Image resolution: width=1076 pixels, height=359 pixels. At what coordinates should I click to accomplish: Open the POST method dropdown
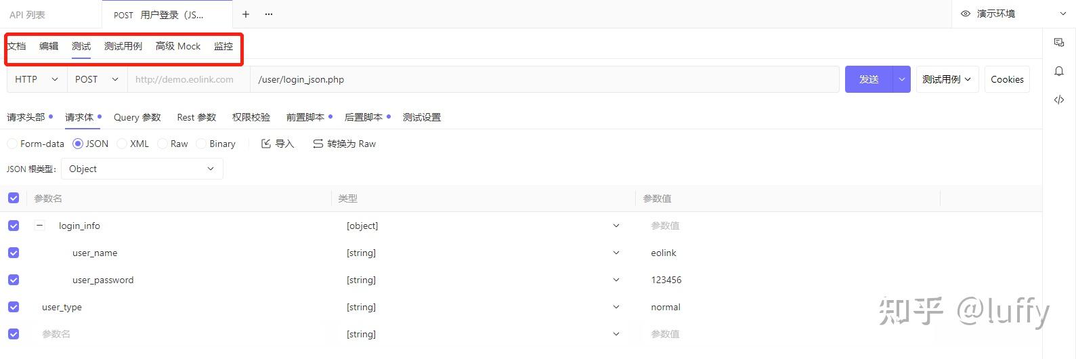[x=98, y=79]
